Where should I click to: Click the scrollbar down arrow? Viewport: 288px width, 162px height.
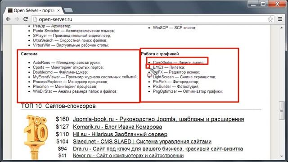click(282, 156)
